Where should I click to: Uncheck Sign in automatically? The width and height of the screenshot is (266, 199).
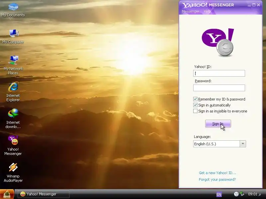click(x=195, y=105)
